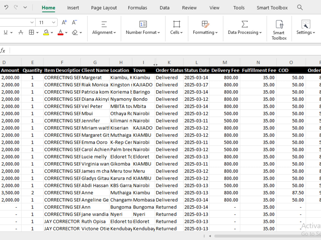Open the Alignment menu

coord(104,28)
